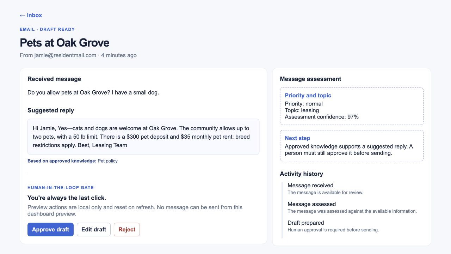Viewport: 451px width, 254px height.
Task: Click the "Message assessment" heading
Action: pyautogui.click(x=310, y=79)
